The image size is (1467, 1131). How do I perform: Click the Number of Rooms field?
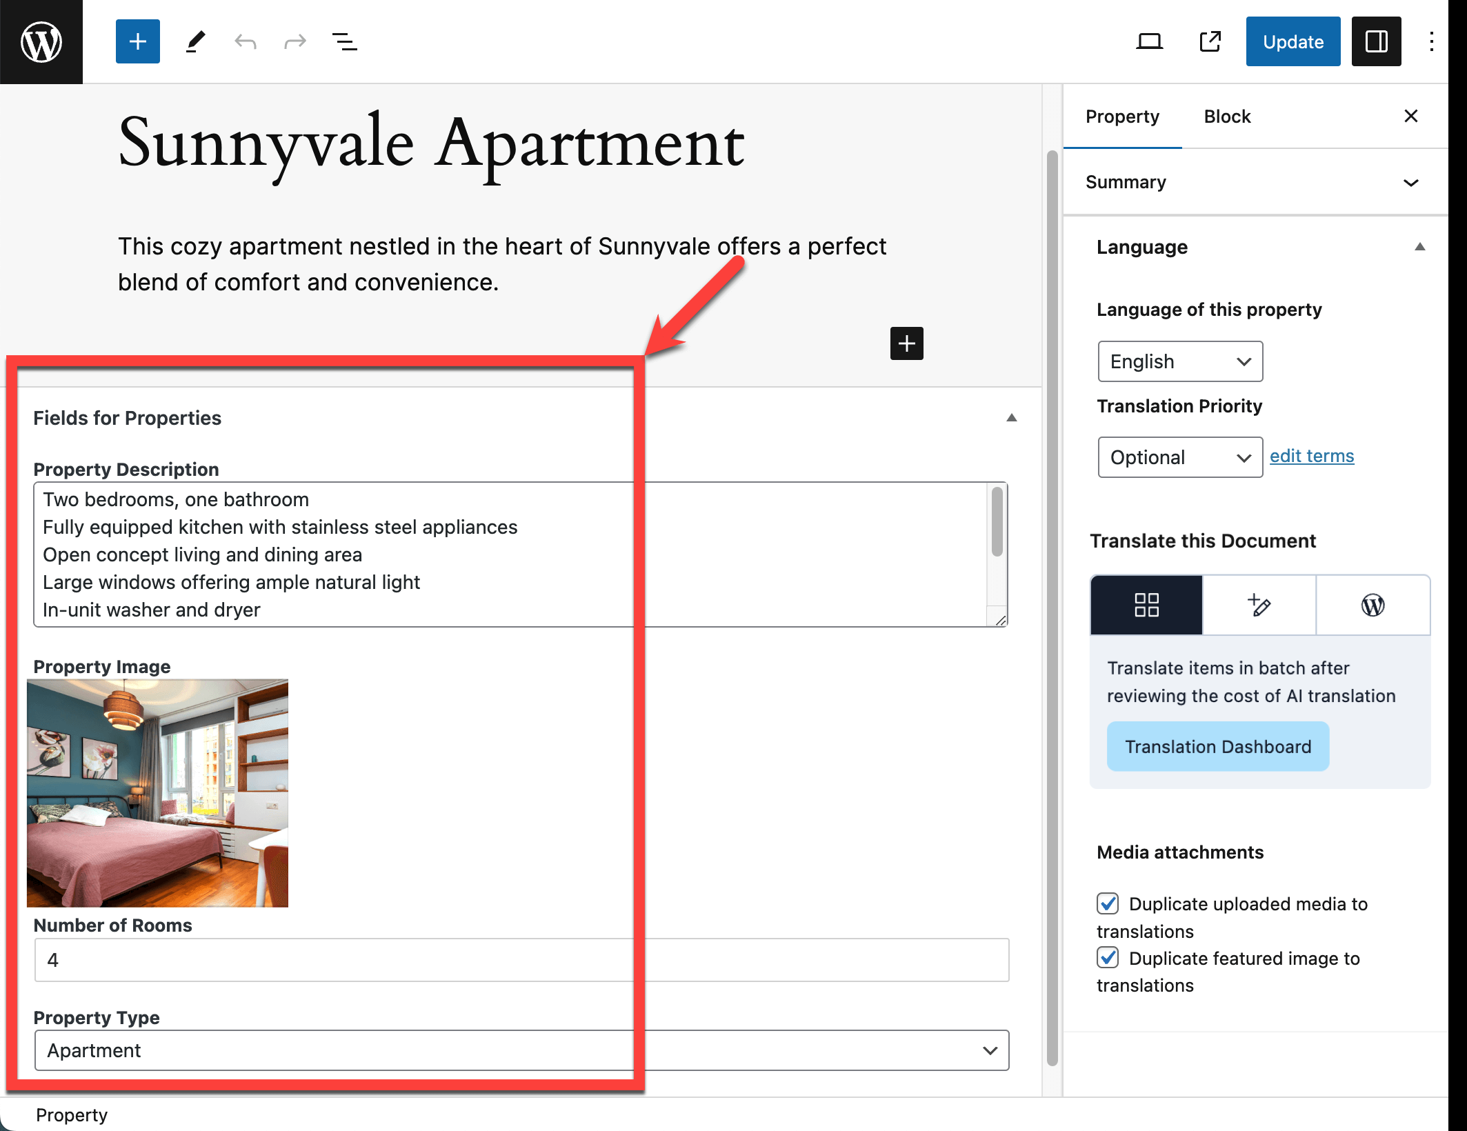[521, 960]
